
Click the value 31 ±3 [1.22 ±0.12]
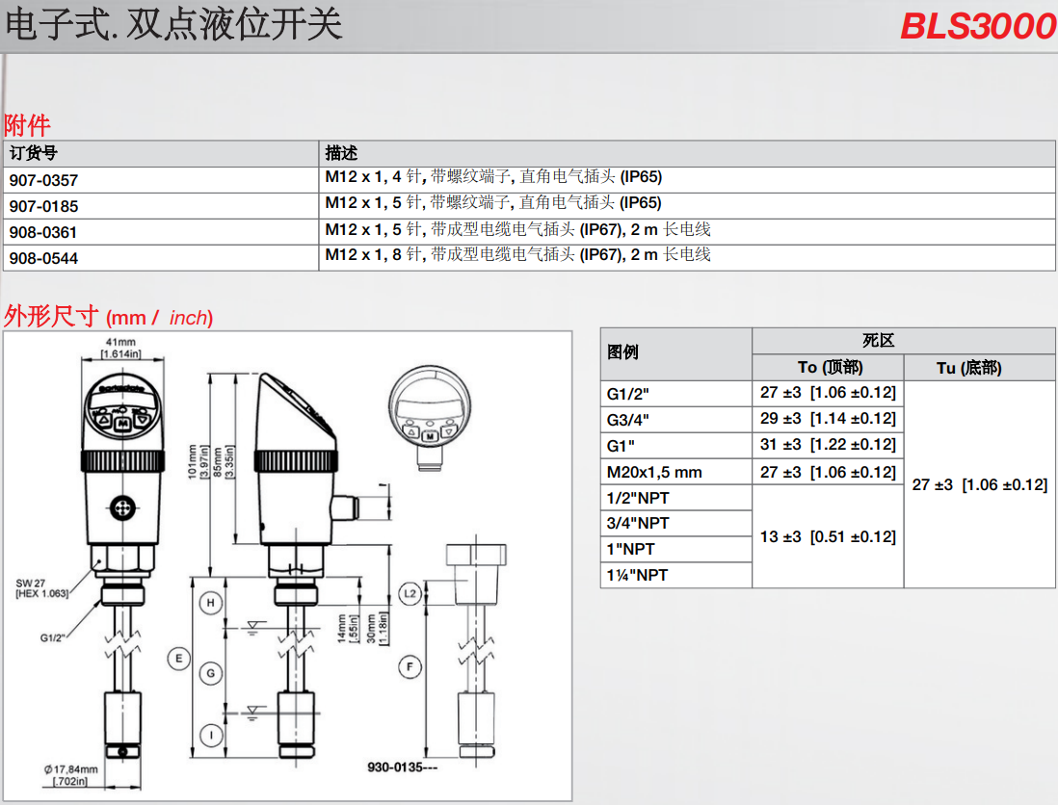(828, 445)
